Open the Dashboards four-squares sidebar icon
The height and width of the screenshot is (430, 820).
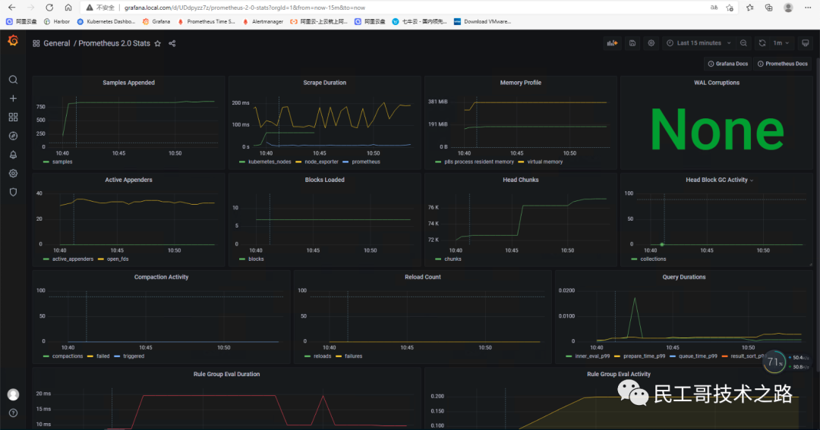(x=13, y=117)
